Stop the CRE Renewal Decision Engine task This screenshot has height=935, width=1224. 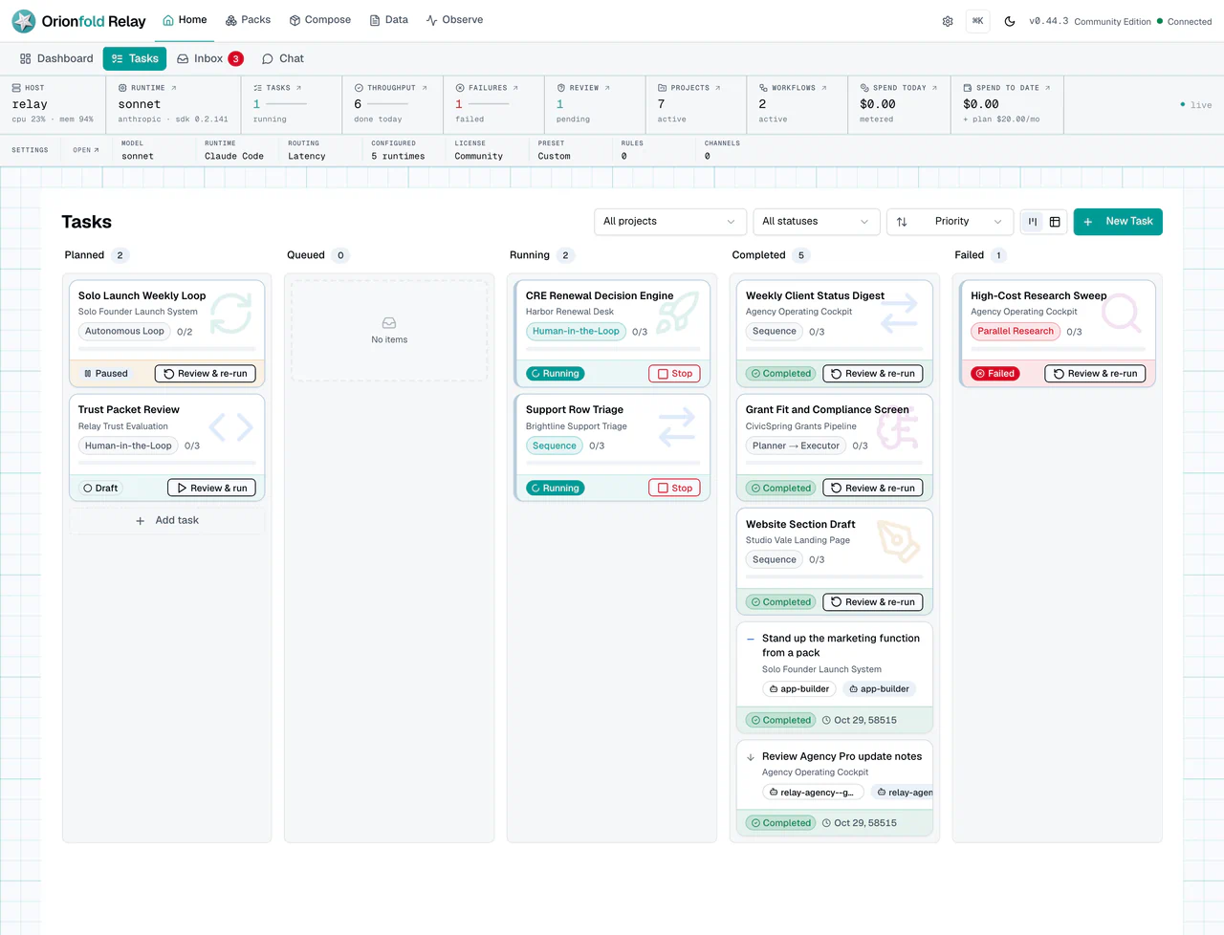click(674, 374)
